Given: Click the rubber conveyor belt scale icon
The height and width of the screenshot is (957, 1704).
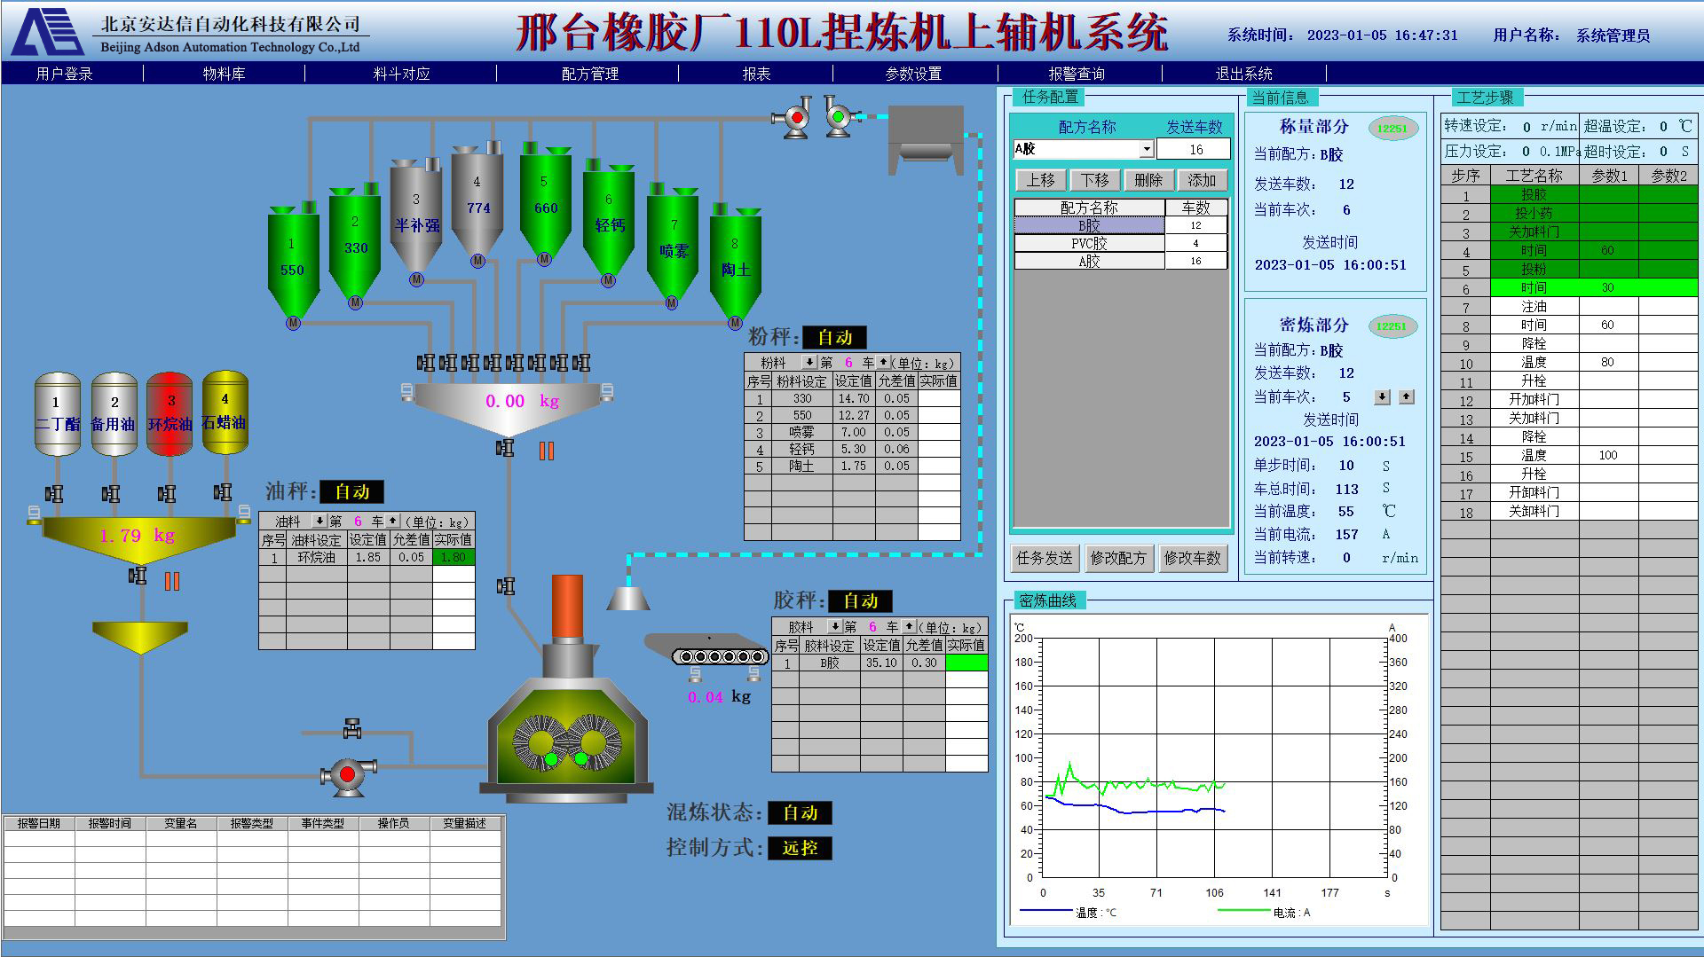Looking at the screenshot, I should coord(719,656).
